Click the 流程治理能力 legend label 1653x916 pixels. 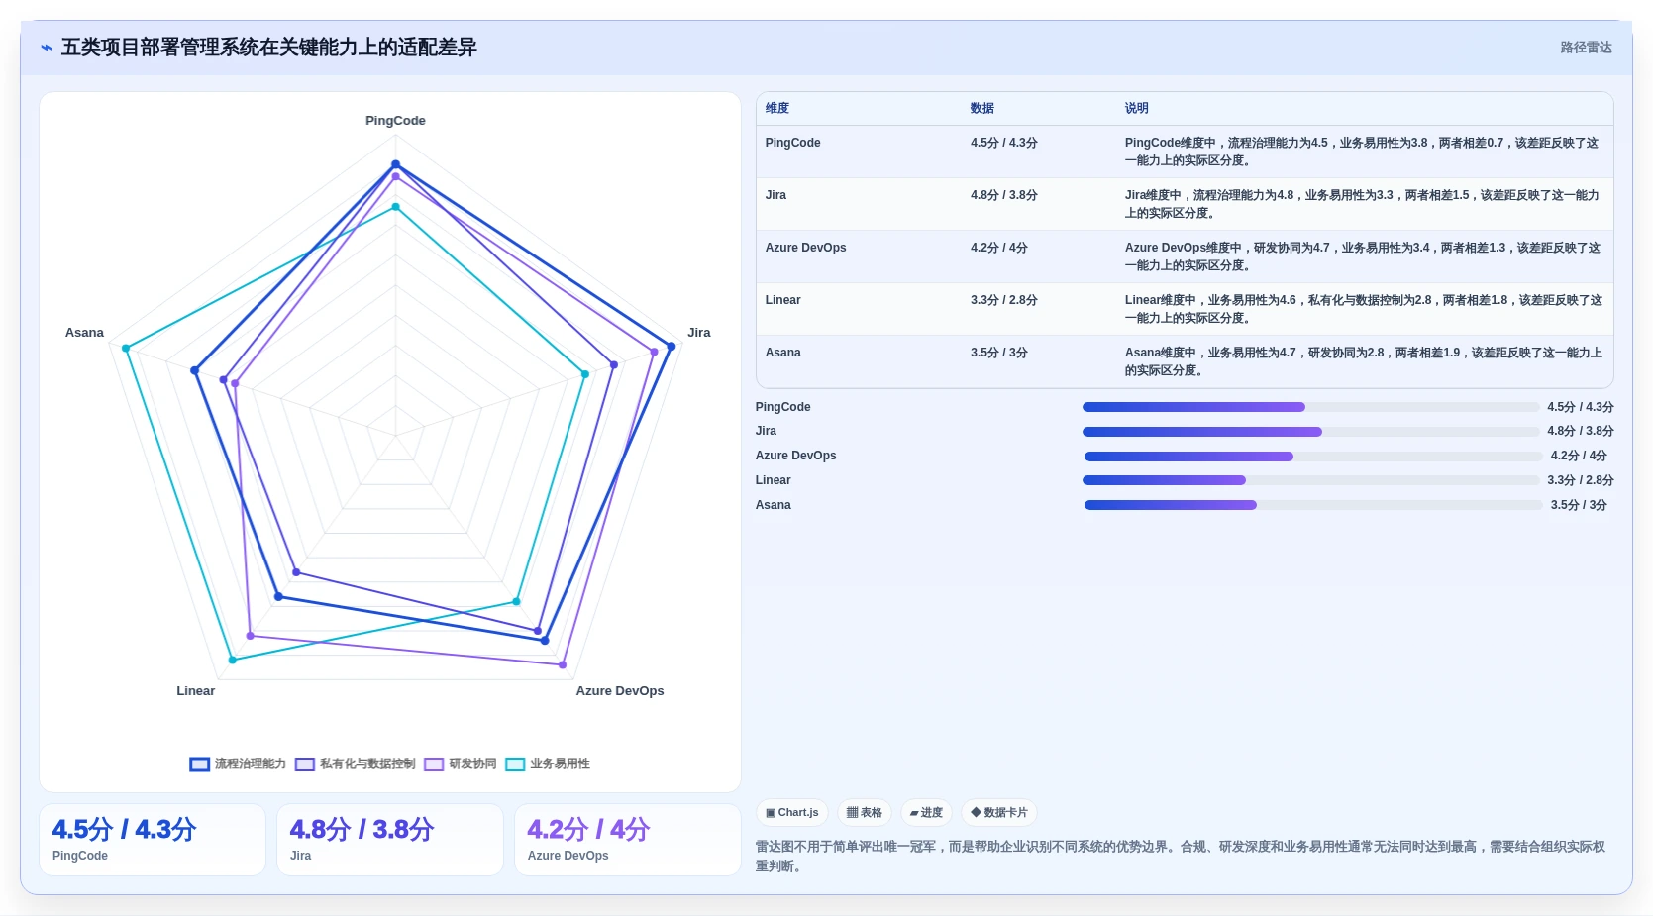click(251, 763)
